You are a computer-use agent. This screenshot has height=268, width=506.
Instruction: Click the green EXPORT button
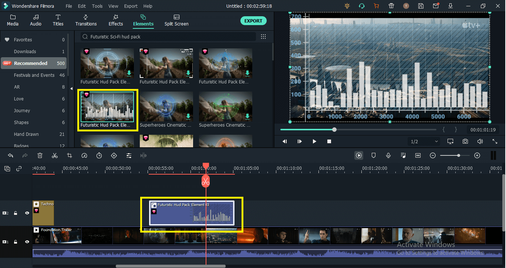(x=253, y=21)
